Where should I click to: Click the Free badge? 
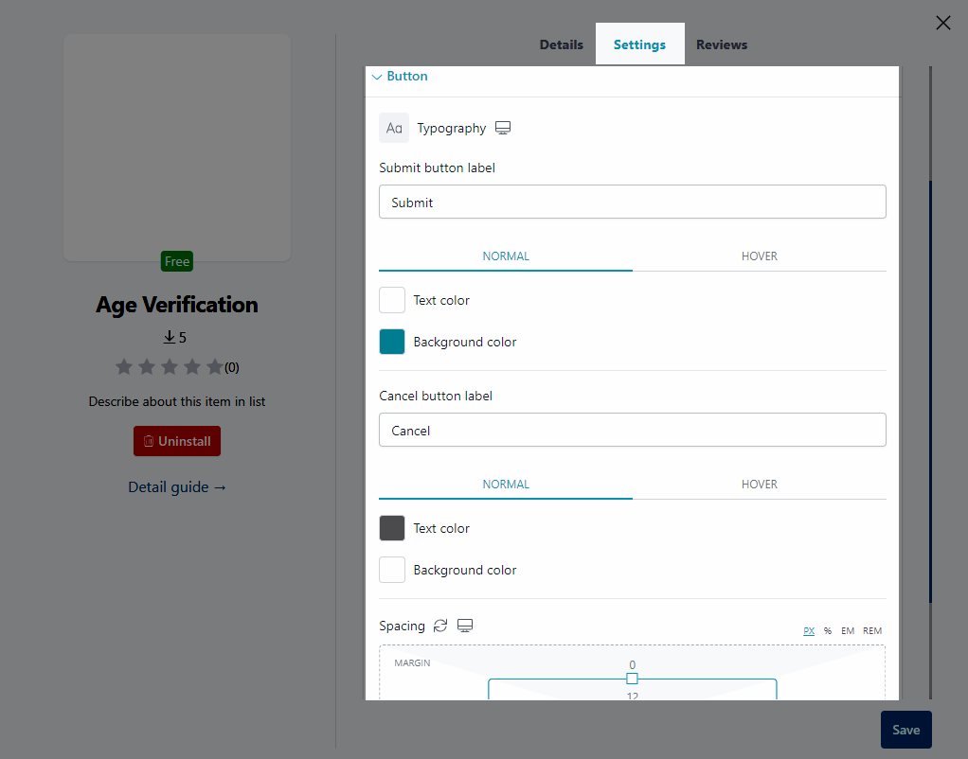click(x=177, y=261)
